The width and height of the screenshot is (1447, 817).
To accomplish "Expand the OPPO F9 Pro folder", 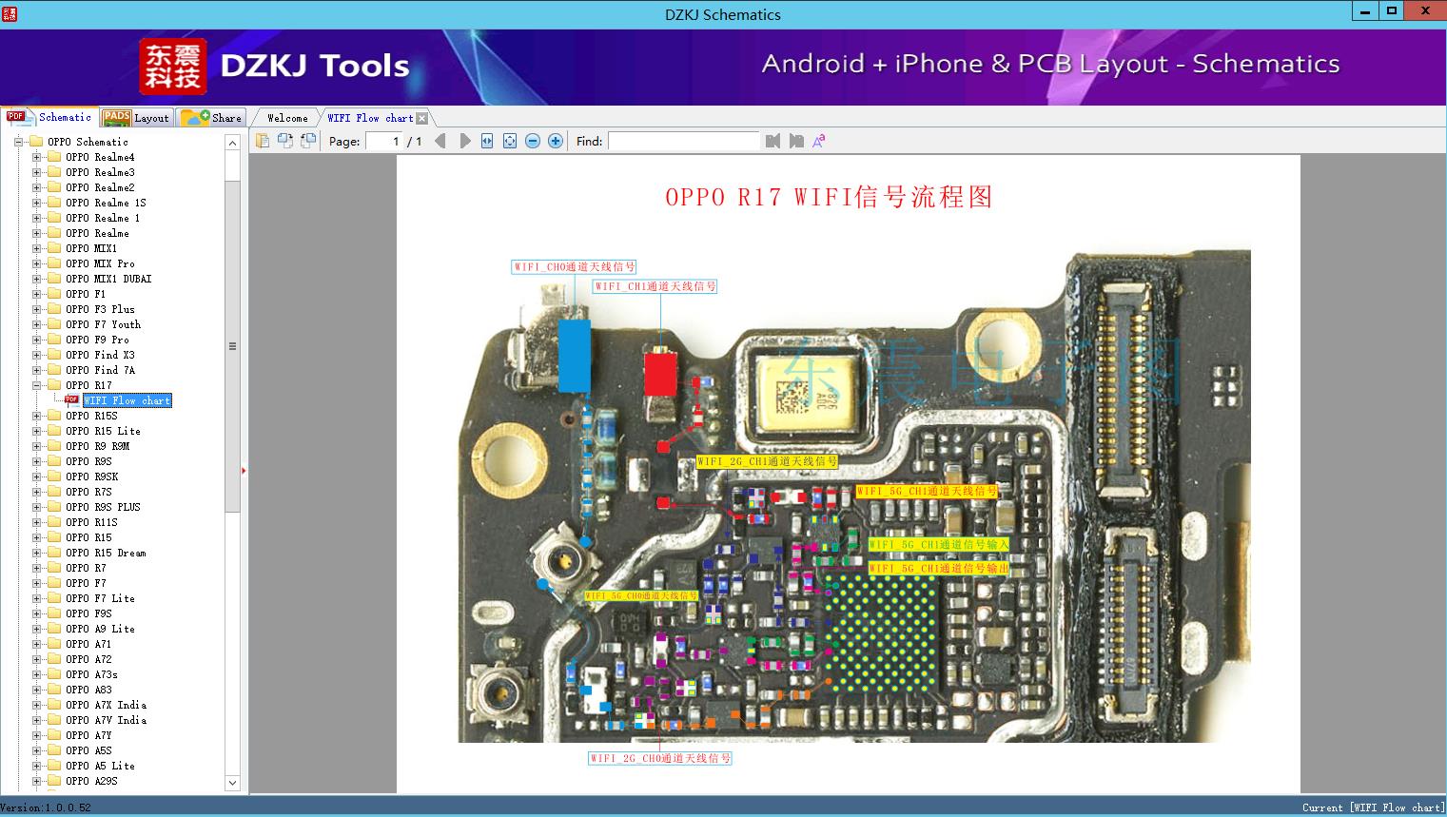I will (37, 340).
